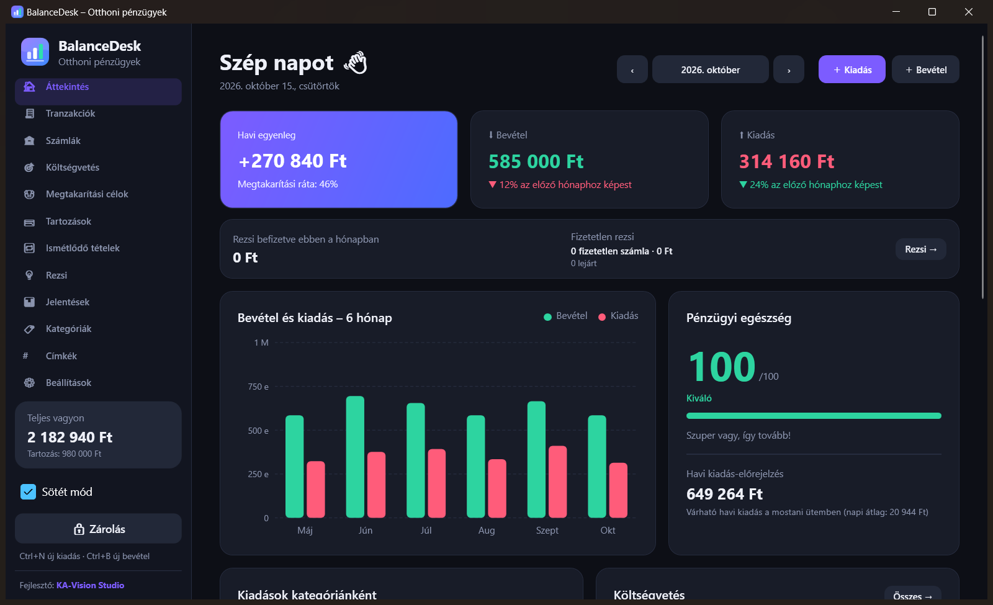
Task: Toggle the Sötét mód checkbox
Action: 29,492
